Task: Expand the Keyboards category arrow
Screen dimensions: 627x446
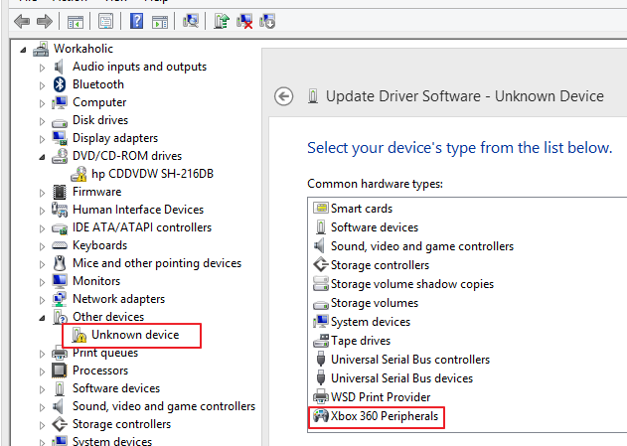Action: point(42,246)
